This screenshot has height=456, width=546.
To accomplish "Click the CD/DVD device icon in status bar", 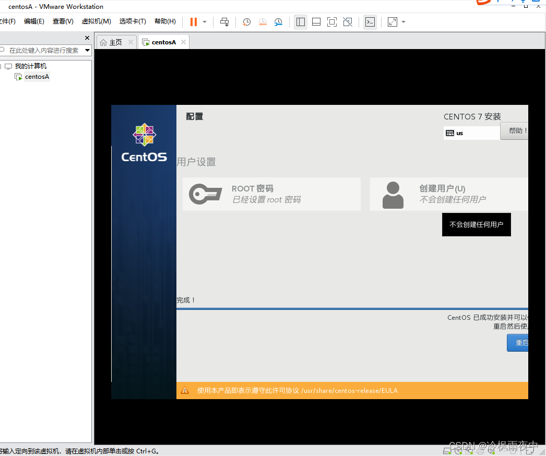I will coord(458,451).
